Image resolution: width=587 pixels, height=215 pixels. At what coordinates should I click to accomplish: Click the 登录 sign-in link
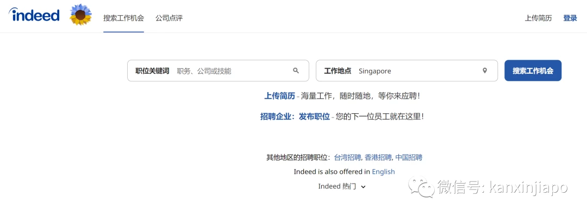(x=570, y=18)
